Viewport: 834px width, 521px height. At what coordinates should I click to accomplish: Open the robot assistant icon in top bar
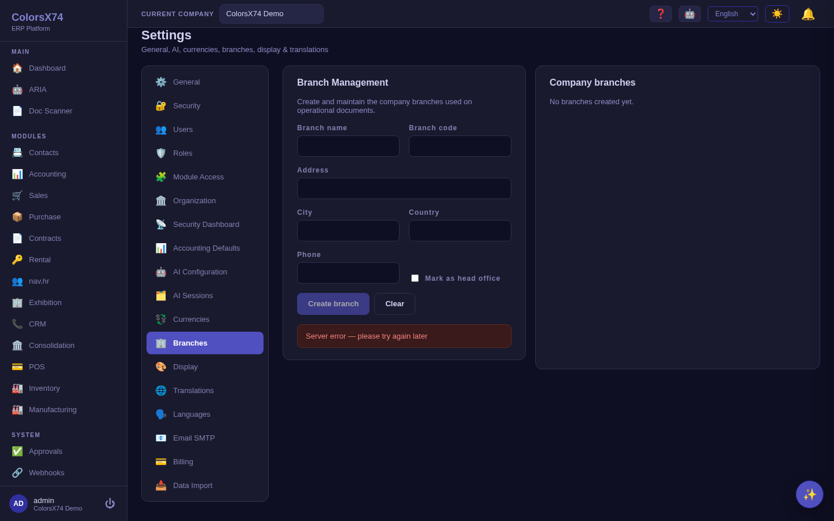[x=690, y=14]
